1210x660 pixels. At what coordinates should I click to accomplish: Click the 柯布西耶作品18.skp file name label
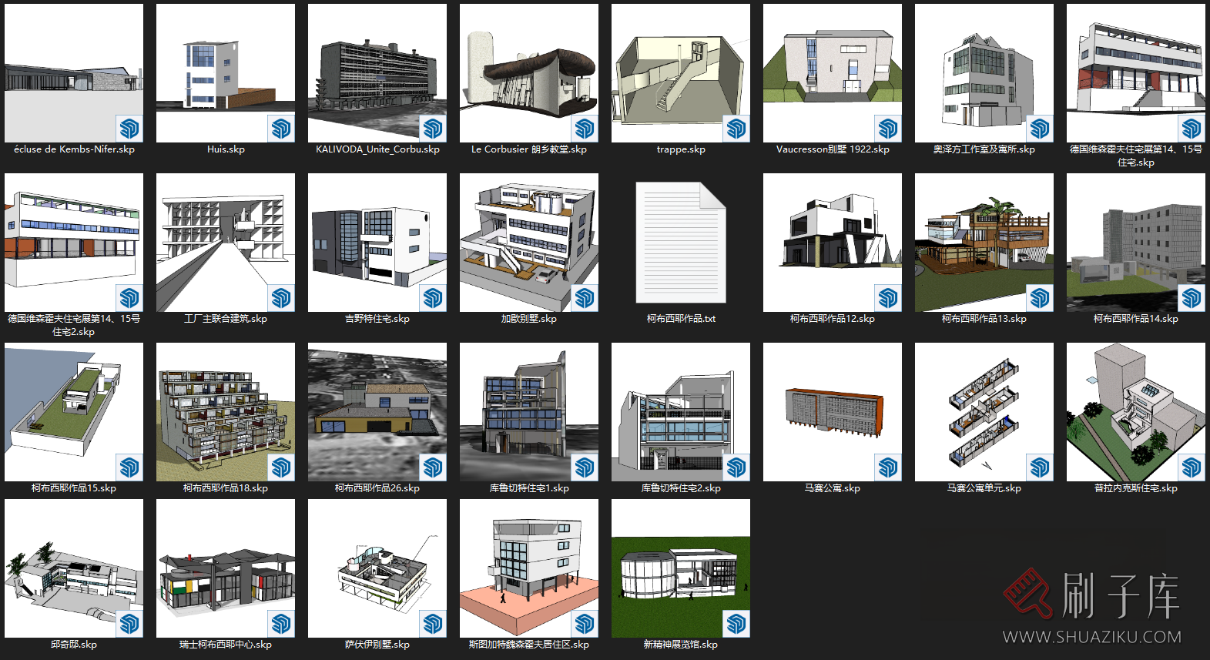[x=226, y=488]
